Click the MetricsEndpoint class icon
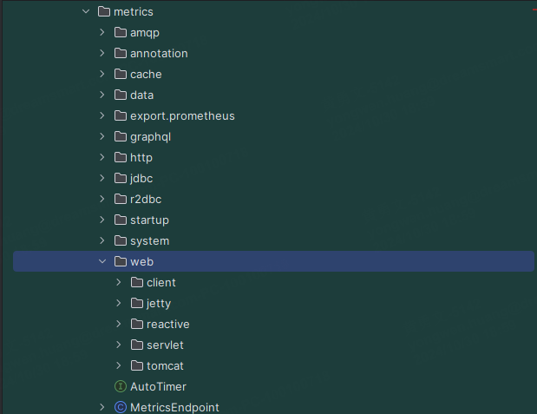This screenshot has width=537, height=414. [x=121, y=407]
